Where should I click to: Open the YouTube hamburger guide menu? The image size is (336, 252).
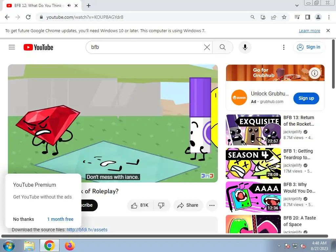pos(12,47)
